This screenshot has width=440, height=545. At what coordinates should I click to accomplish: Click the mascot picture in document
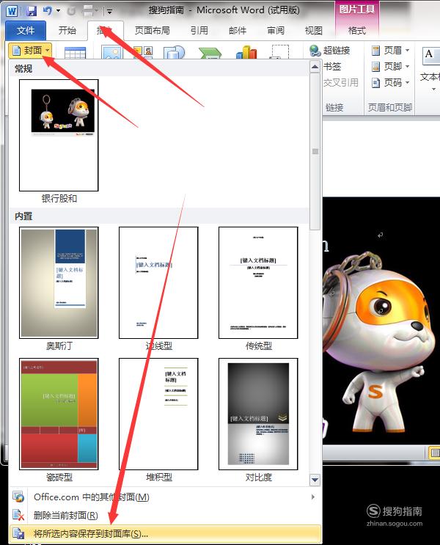coord(381,320)
